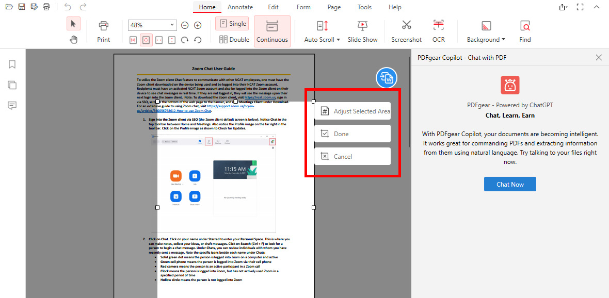This screenshot has width=609, height=298.
Task: Toggle Continuous scrolling mode
Action: click(x=272, y=31)
